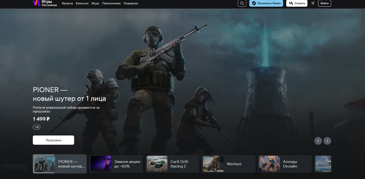Viewport: 365px width, 179px height.
Task: Click the Пополнить Steam button
Action: (x=266, y=3)
